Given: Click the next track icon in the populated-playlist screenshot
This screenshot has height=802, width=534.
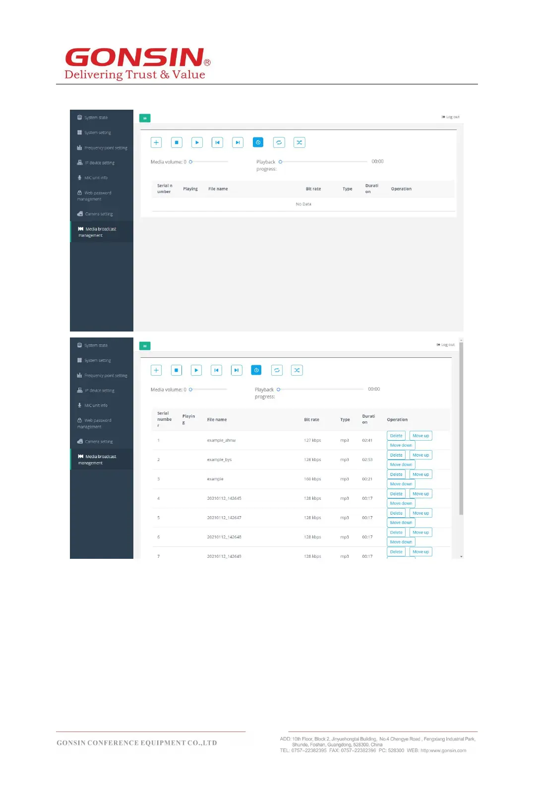Looking at the screenshot, I should point(237,370).
